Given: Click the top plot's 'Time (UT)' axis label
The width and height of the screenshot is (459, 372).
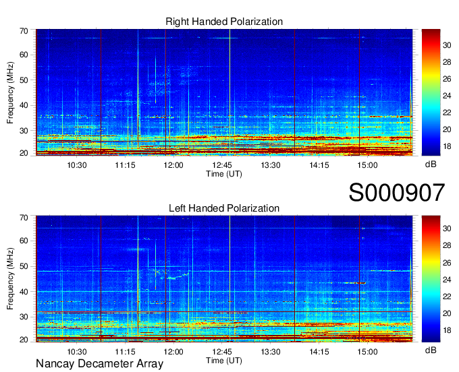Looking at the screenshot, I should tap(224, 174).
